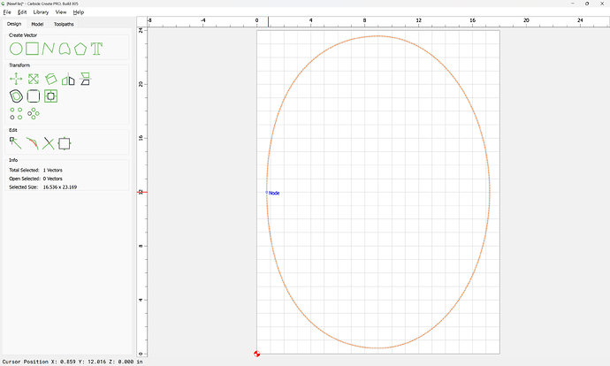
Task: Click the square with handles edit icon
Action: click(x=65, y=143)
